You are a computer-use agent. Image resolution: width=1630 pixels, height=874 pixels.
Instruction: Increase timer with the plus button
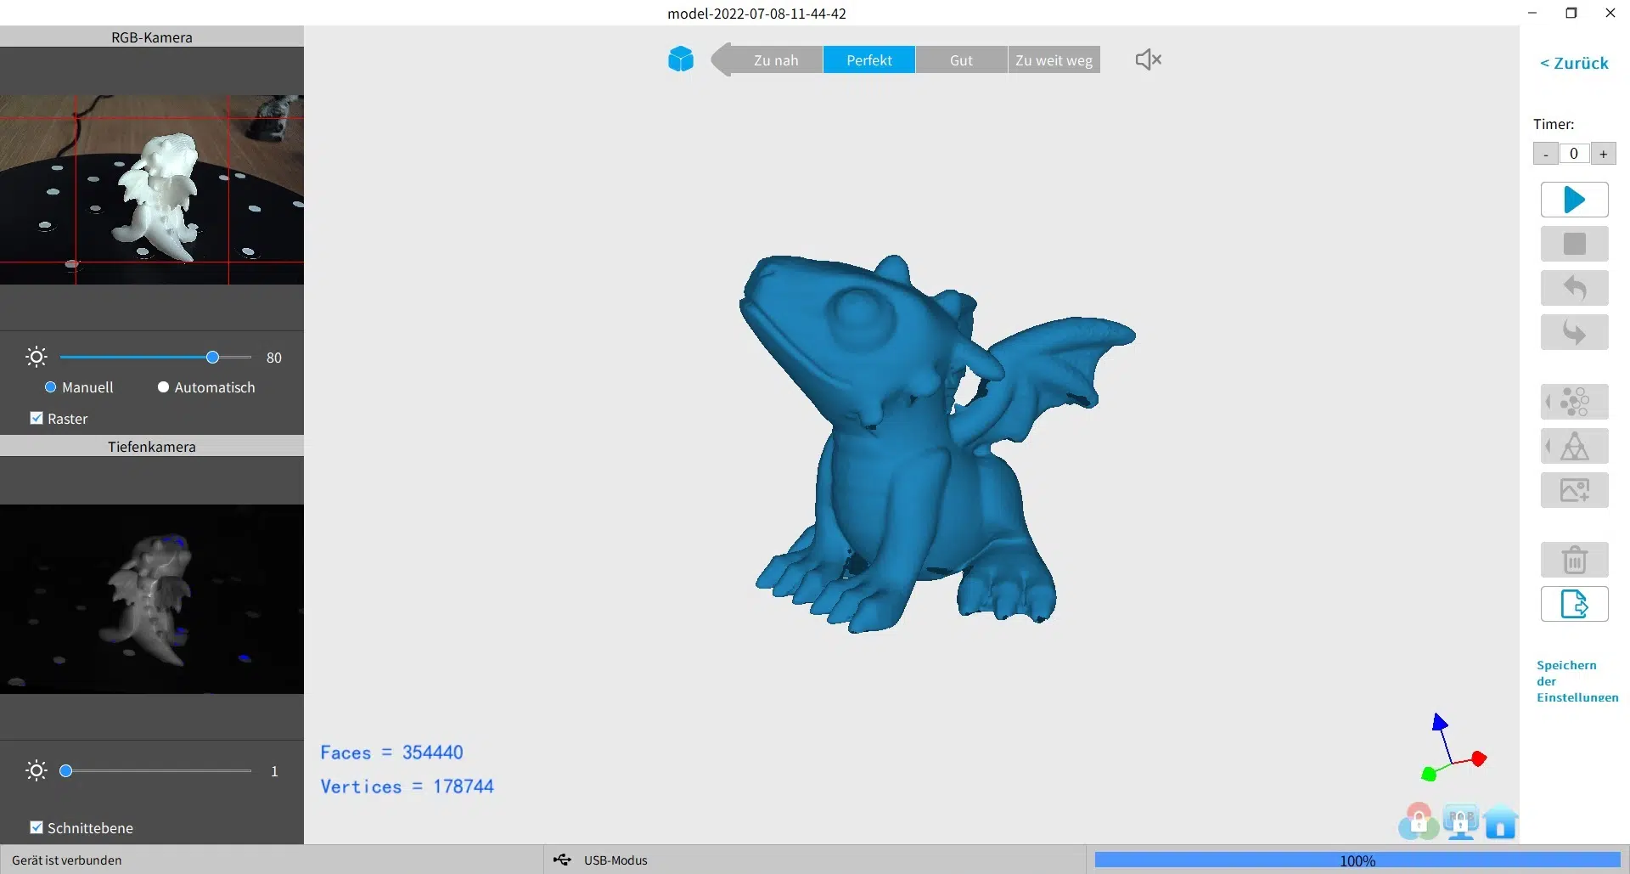[x=1603, y=154]
